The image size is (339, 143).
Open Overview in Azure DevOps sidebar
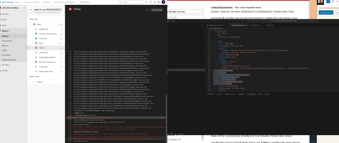[13, 14]
